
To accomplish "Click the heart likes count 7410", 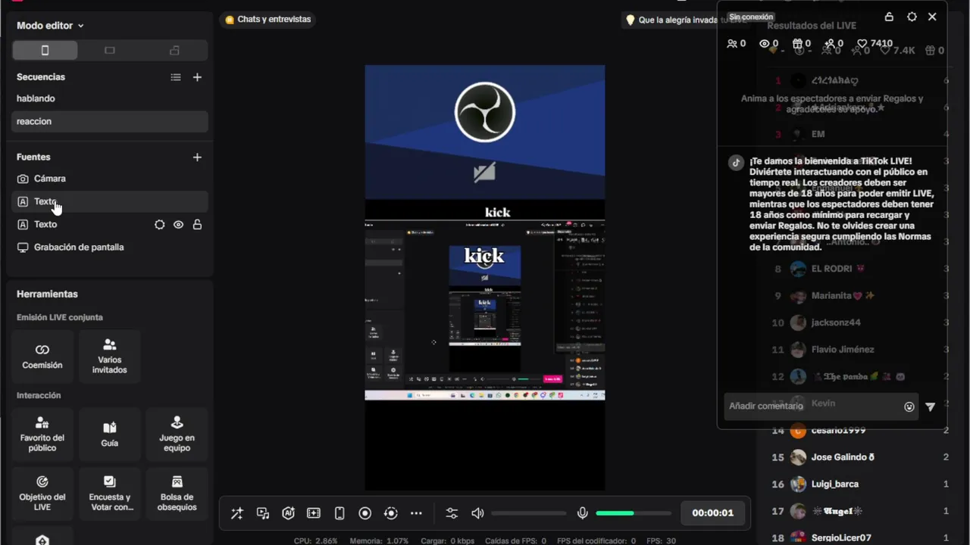I will [875, 44].
